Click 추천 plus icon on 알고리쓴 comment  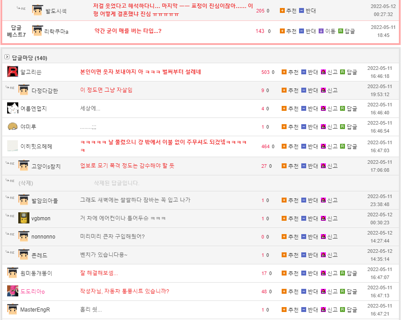[x=284, y=72]
